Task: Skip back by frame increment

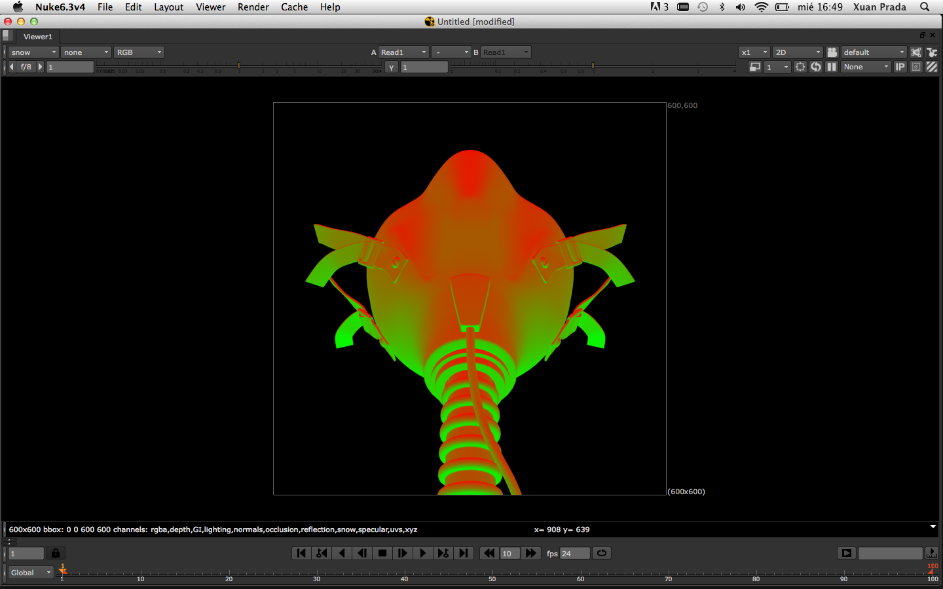Action: pos(489,553)
